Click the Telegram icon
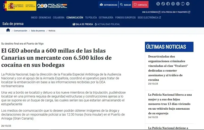The height and width of the screenshot is (130, 204). point(188,4)
